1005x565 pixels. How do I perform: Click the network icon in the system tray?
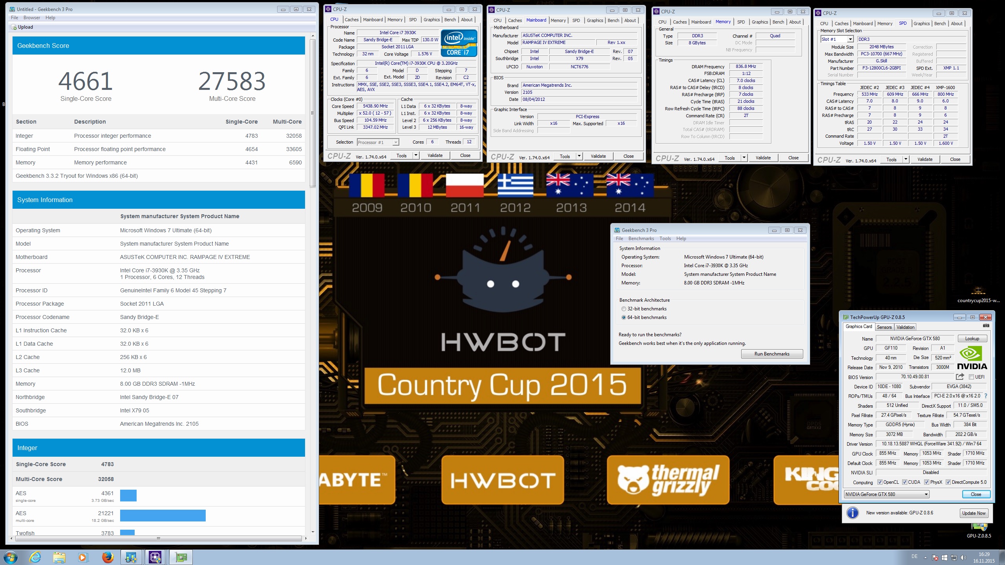(x=954, y=558)
